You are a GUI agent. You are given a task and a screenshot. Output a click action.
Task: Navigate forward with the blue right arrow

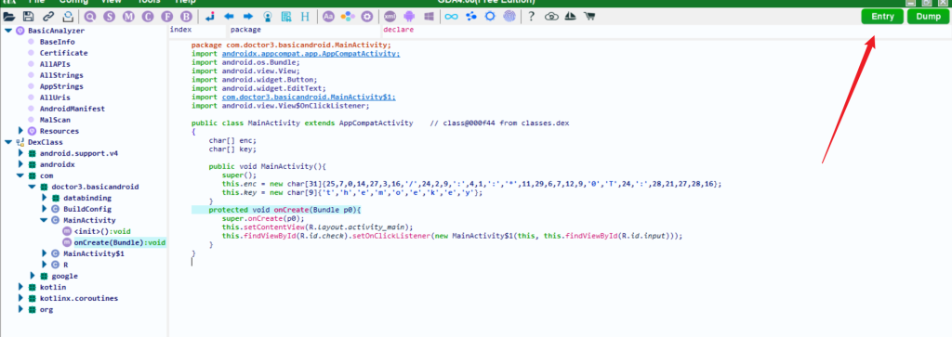click(x=247, y=17)
